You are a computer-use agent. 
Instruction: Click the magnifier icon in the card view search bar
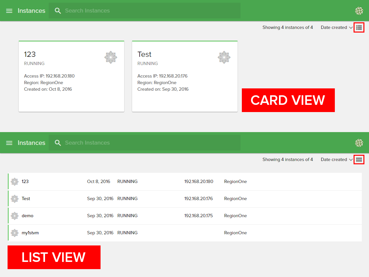click(58, 11)
